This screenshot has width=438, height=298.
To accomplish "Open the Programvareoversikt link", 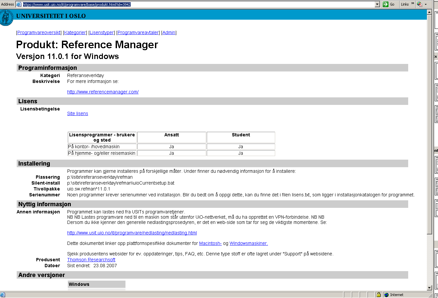I will point(39,32).
